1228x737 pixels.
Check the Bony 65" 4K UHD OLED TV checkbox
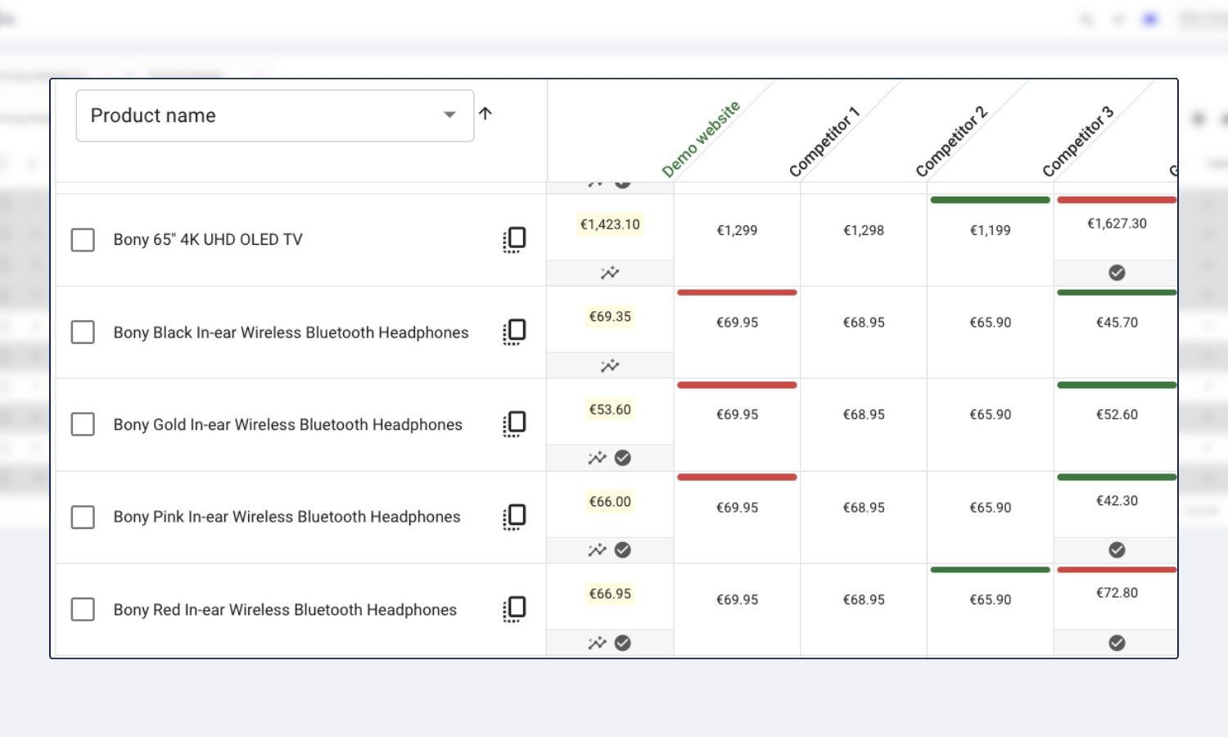click(83, 240)
